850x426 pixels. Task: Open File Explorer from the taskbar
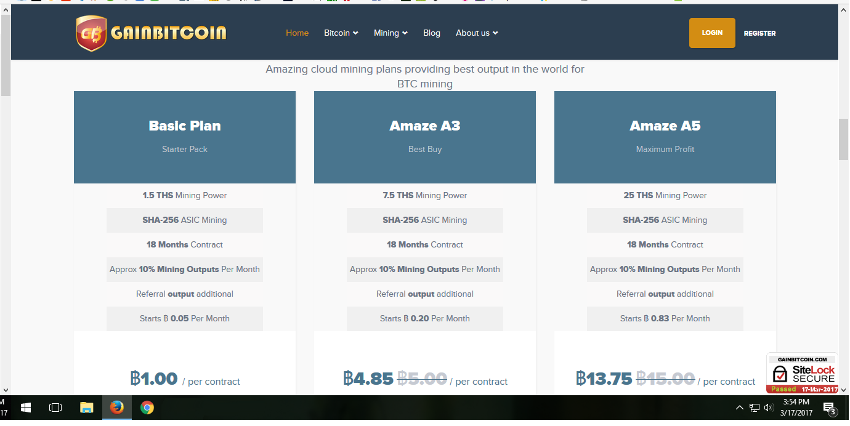click(87, 408)
